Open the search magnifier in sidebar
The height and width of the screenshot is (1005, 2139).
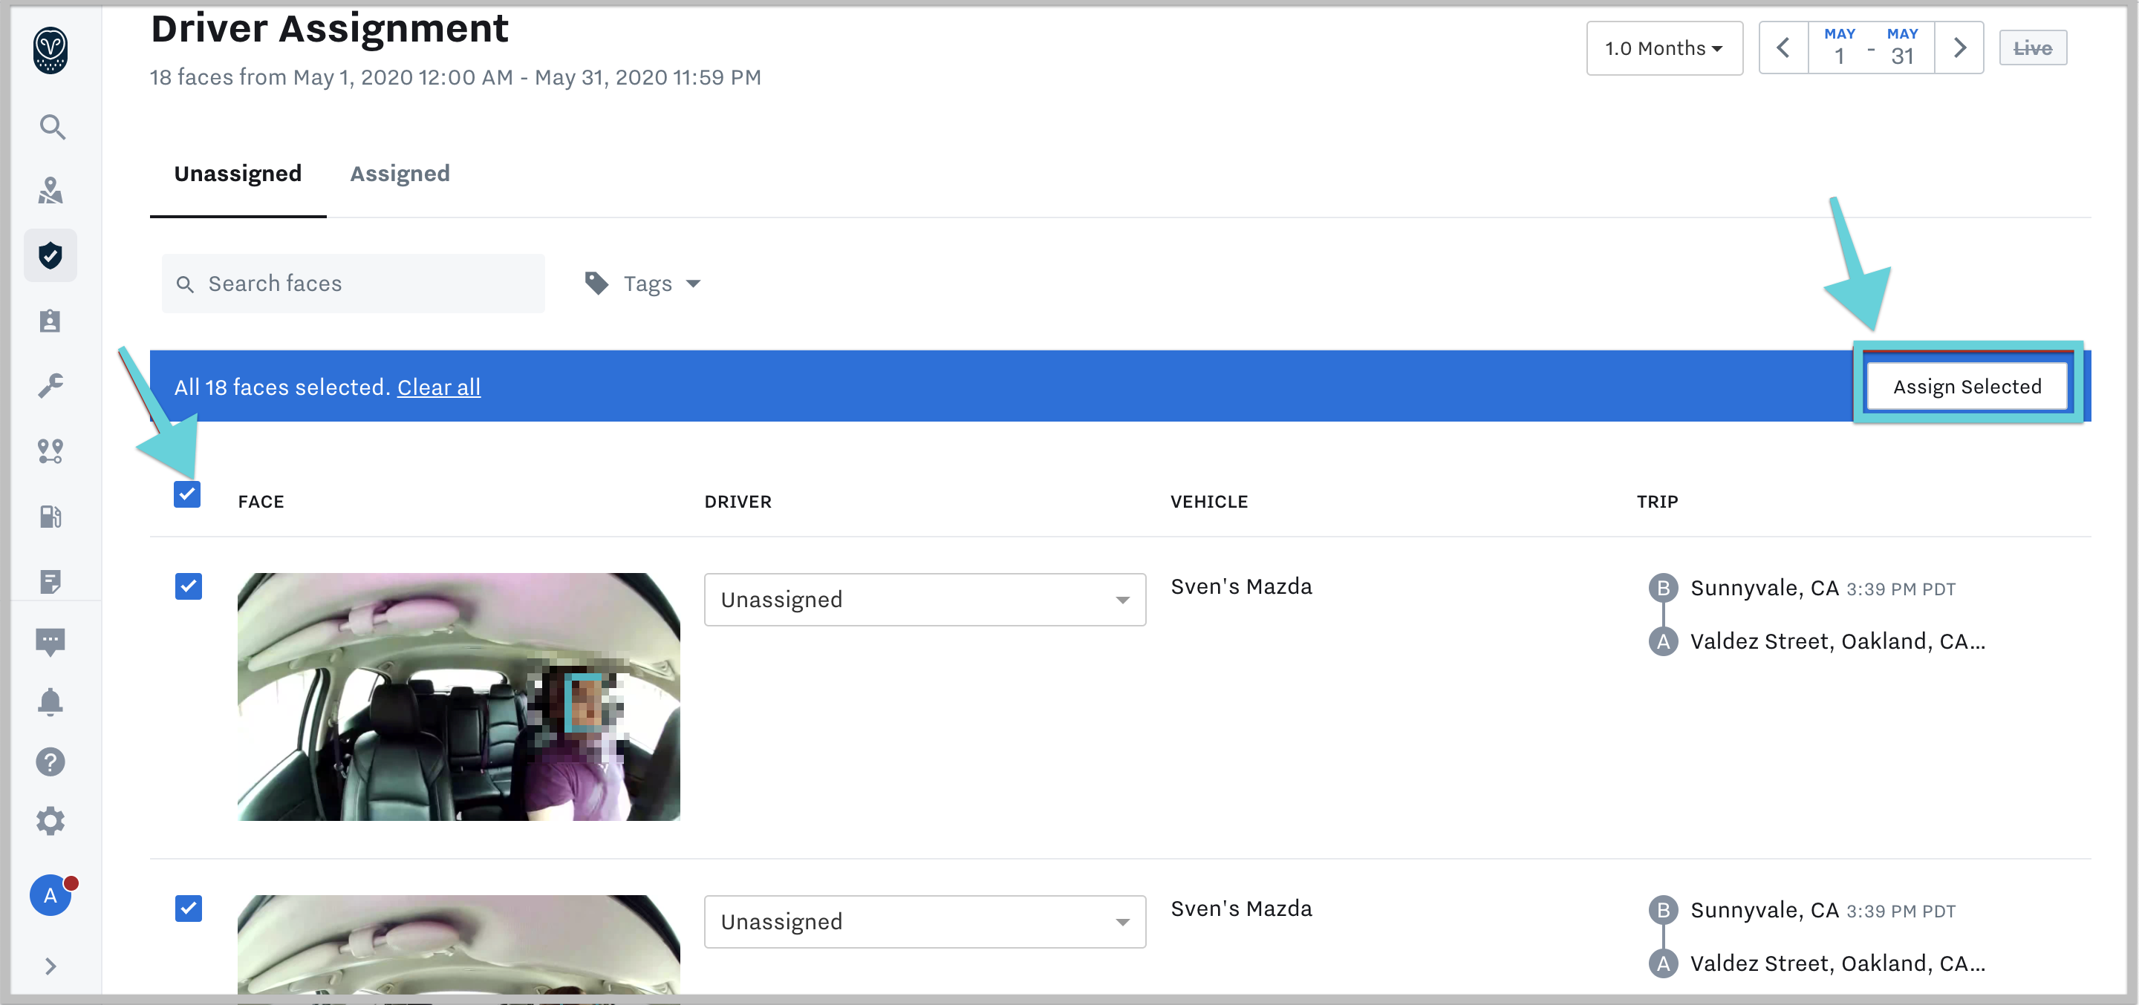[x=51, y=127]
